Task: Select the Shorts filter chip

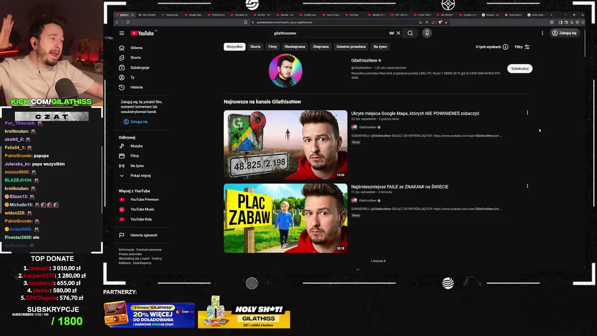Action: click(256, 47)
